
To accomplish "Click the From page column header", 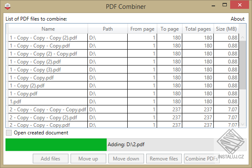I will [142, 29].
